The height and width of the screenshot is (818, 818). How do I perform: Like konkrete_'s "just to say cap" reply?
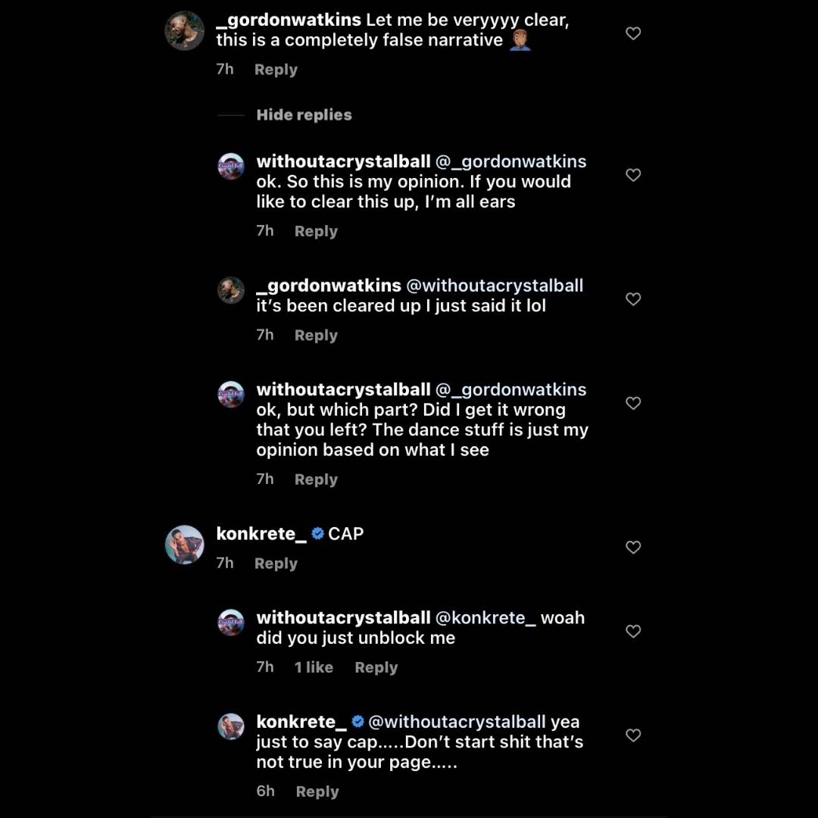click(633, 735)
